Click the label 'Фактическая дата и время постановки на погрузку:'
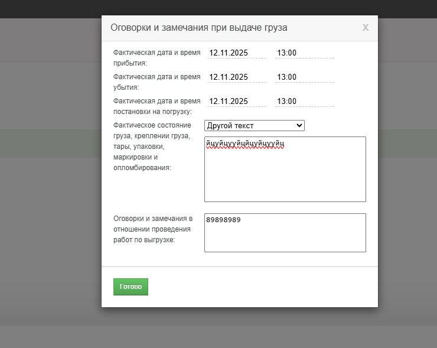This screenshot has width=437, height=348. click(156, 106)
